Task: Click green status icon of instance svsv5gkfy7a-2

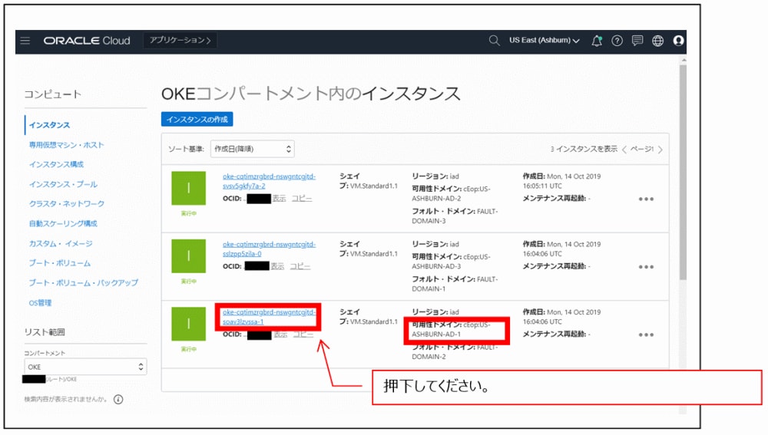Action: pyautogui.click(x=189, y=189)
